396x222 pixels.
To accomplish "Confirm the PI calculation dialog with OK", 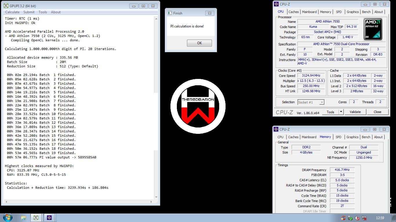I will point(199,43).
